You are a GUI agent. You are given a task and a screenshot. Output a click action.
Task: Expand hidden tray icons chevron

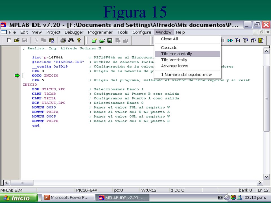point(227,197)
